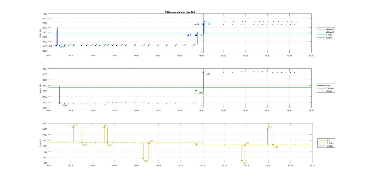This screenshot has width=370, height=183.
Task: Click the title 'G&C motor data for dive 205'
Action: click(180, 12)
